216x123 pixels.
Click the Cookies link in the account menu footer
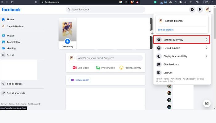pos(201,79)
